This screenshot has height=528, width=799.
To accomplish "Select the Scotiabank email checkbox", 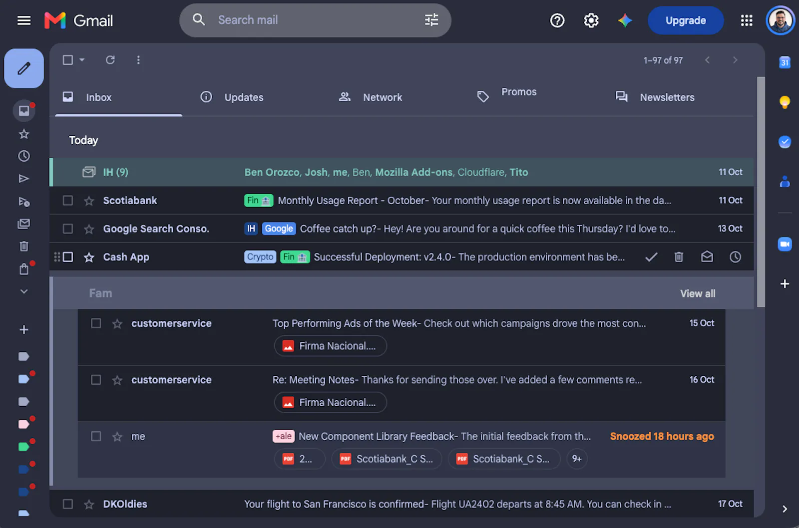I will click(68, 201).
